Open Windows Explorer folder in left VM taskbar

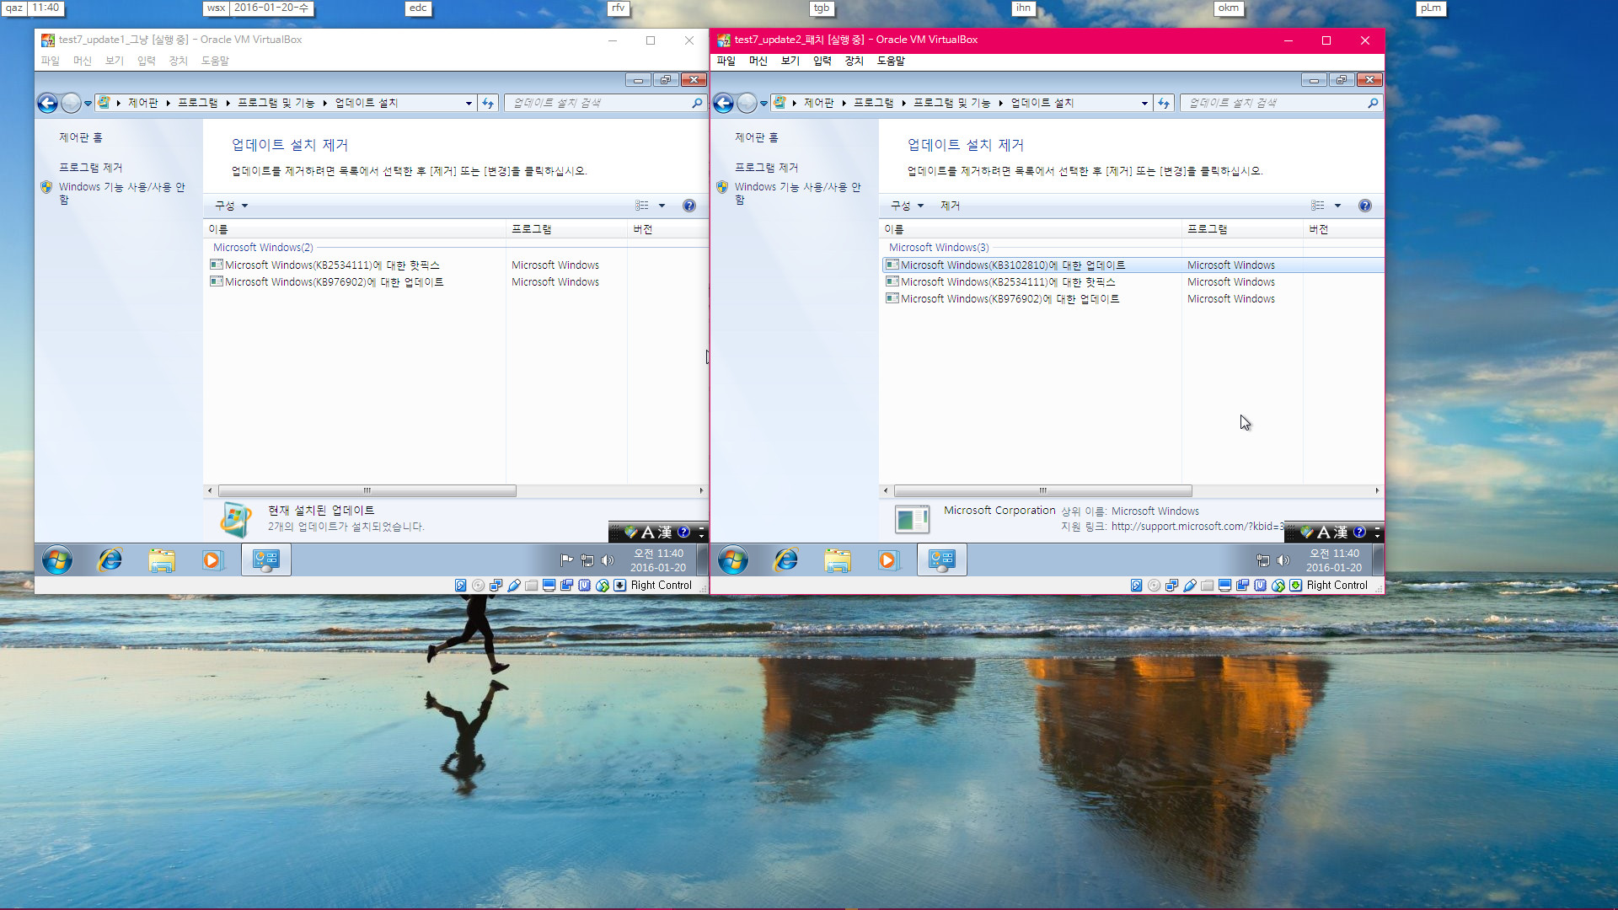162,560
